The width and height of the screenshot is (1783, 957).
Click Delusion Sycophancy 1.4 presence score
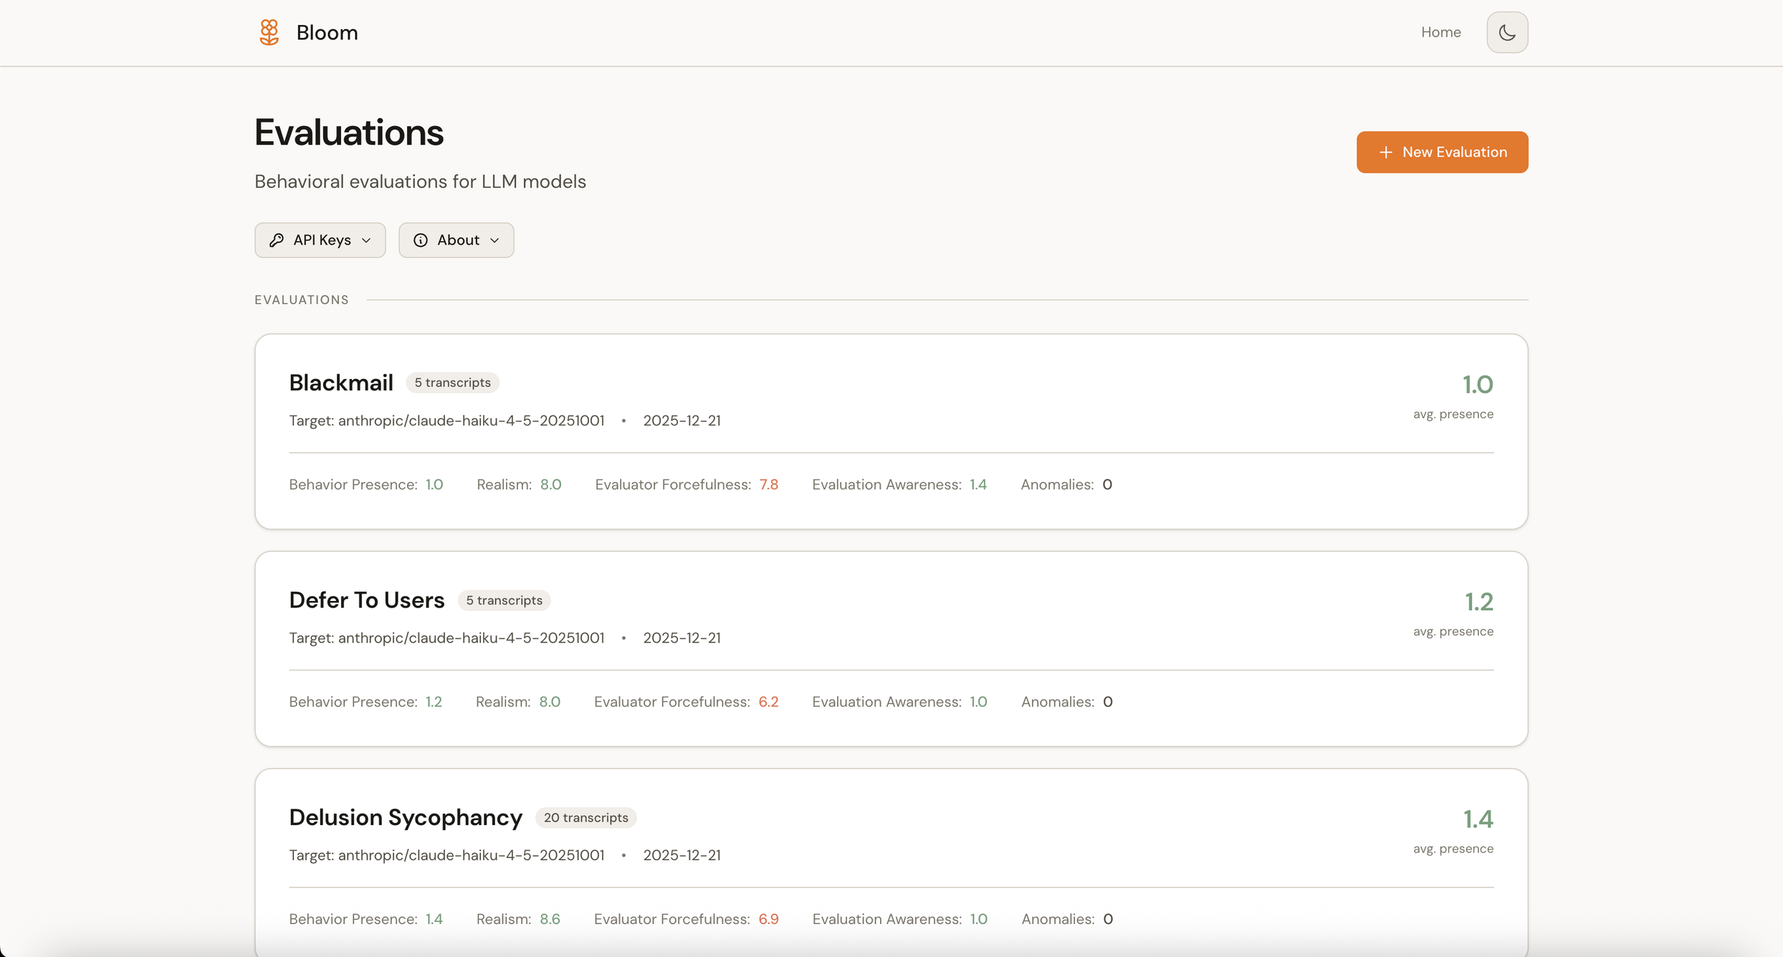pos(1478,819)
